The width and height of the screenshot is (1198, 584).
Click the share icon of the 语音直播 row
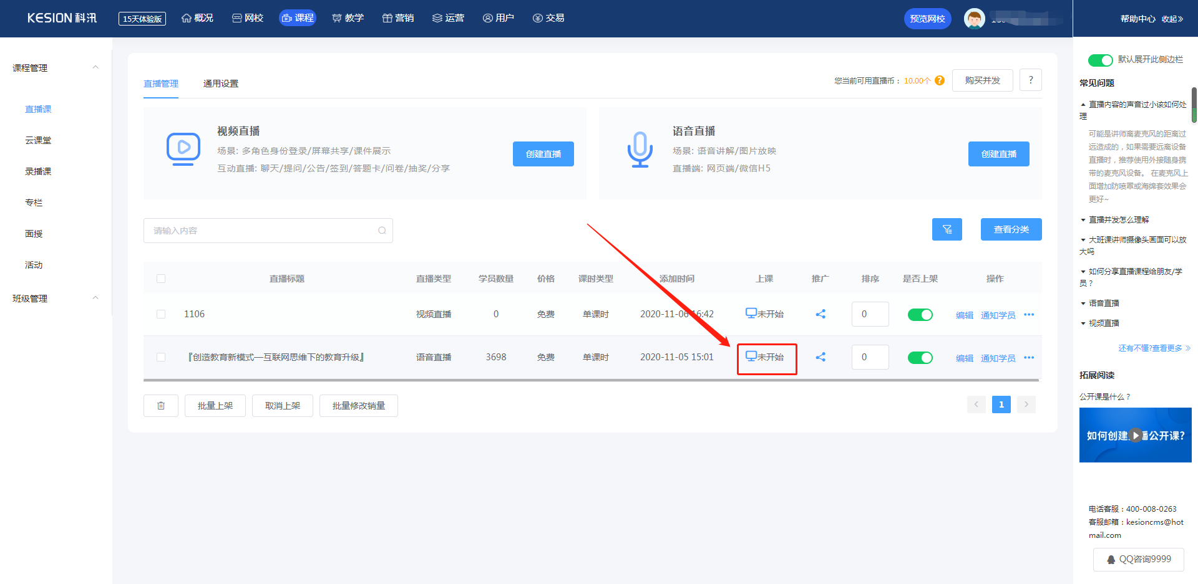coord(821,357)
